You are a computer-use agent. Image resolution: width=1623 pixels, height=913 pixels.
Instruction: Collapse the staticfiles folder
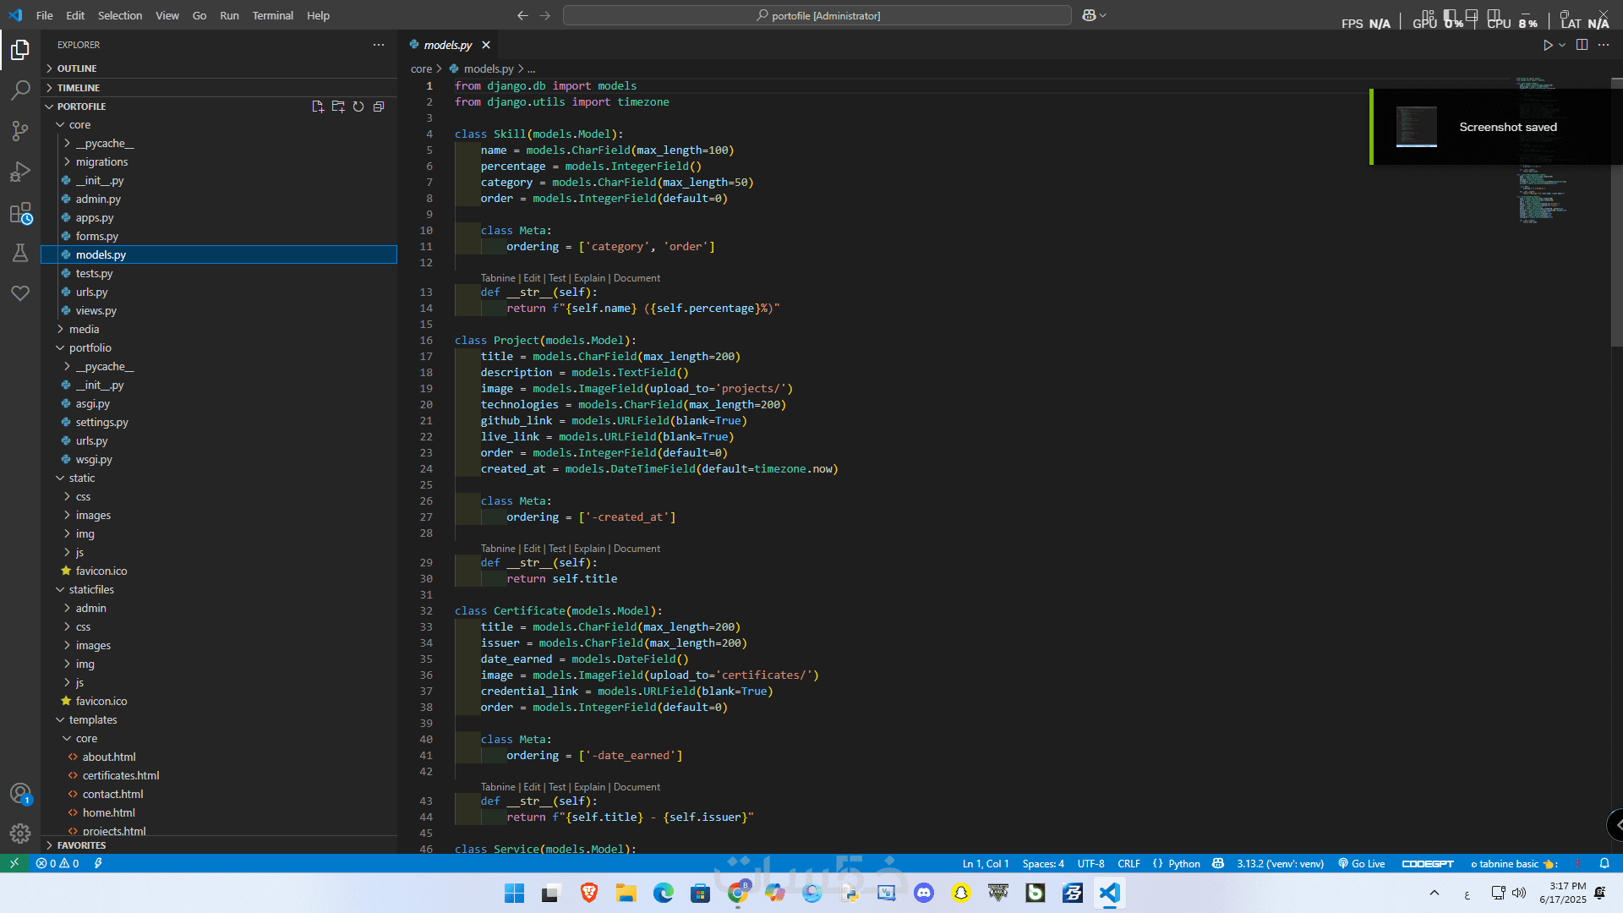[91, 589]
